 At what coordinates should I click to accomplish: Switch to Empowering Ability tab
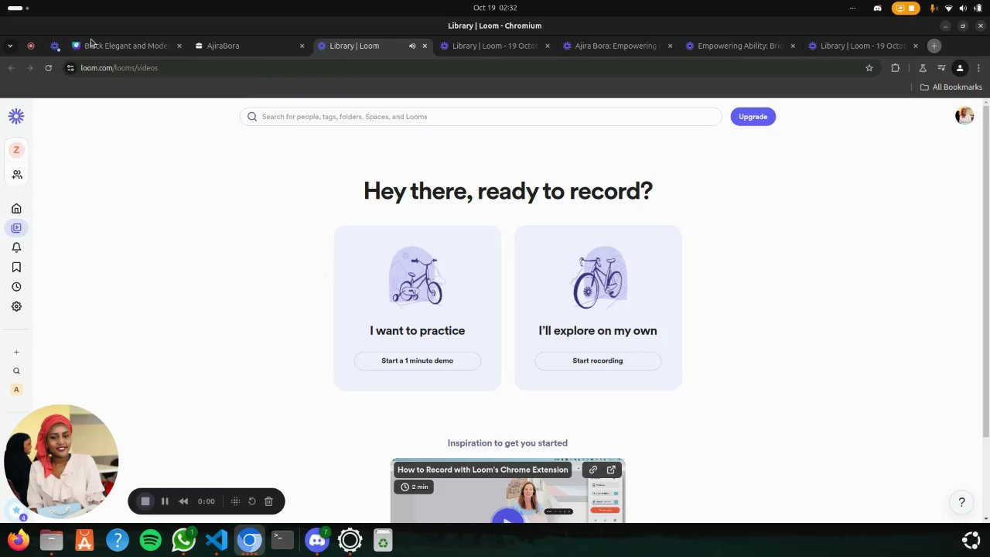pos(739,46)
